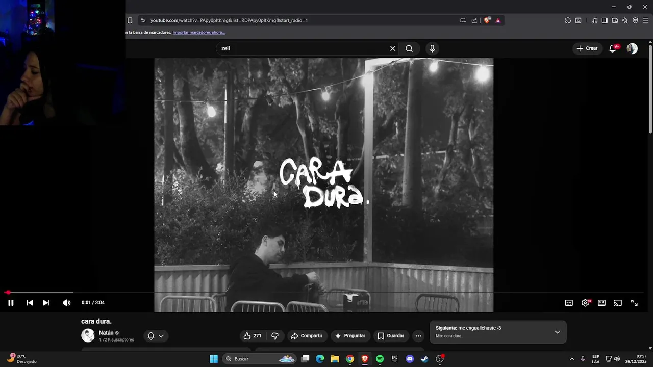Viewport: 653px width, 367px height.
Task: Open Epic Games from the taskbar
Action: [395, 359]
